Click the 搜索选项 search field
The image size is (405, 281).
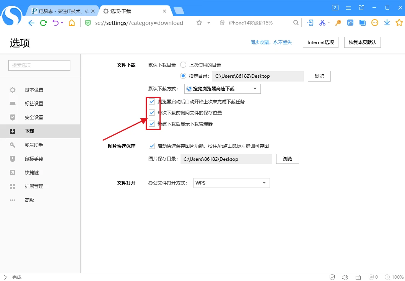click(x=39, y=65)
